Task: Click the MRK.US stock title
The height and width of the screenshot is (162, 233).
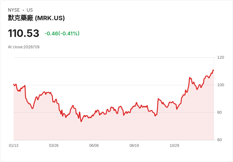Action: point(36,18)
